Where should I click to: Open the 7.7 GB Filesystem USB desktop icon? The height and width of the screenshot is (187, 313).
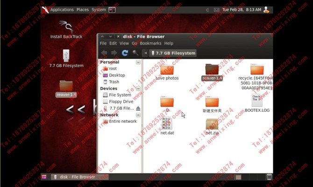(66, 58)
